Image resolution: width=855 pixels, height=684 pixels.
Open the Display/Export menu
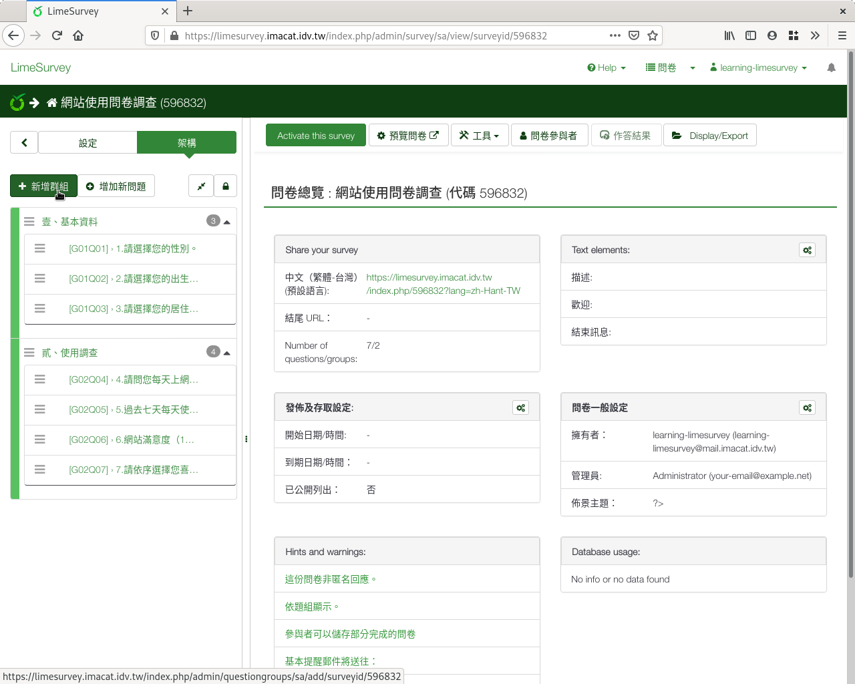[710, 136]
